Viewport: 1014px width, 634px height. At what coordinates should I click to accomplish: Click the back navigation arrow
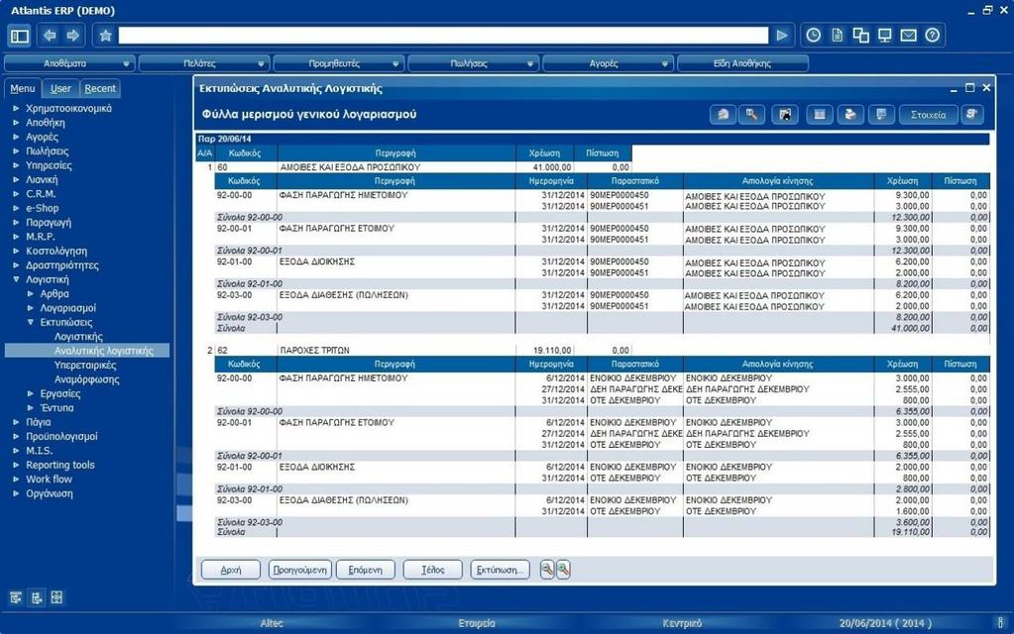50,36
